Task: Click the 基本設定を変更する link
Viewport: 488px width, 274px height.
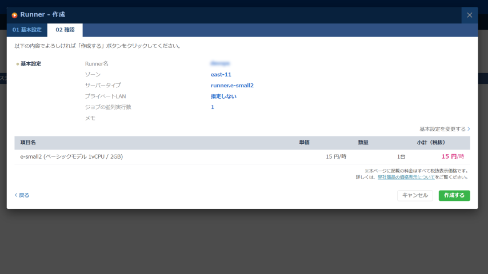Action: click(442, 129)
